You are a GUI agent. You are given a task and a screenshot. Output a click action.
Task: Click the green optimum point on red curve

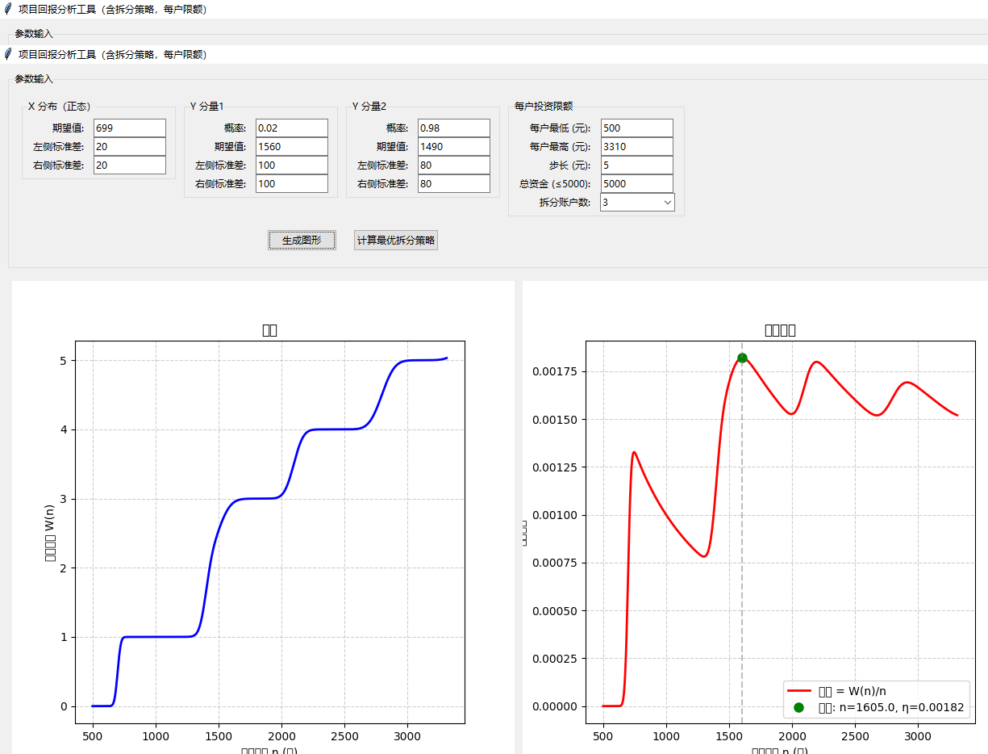pyautogui.click(x=742, y=358)
